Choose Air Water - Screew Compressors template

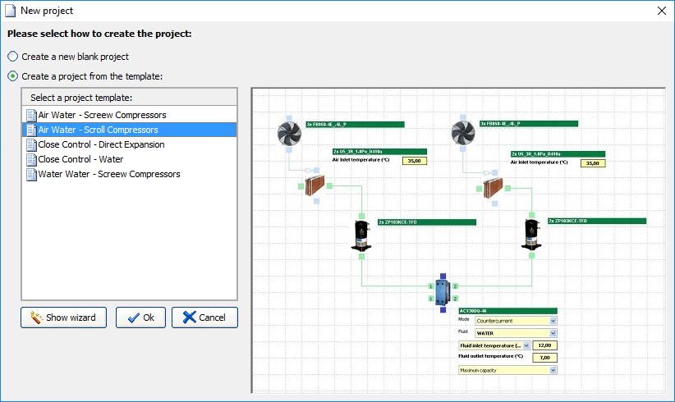102,115
